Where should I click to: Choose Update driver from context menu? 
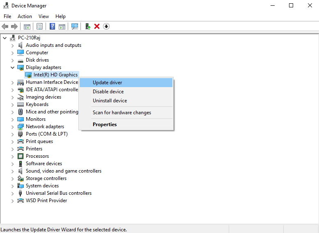pos(126,83)
